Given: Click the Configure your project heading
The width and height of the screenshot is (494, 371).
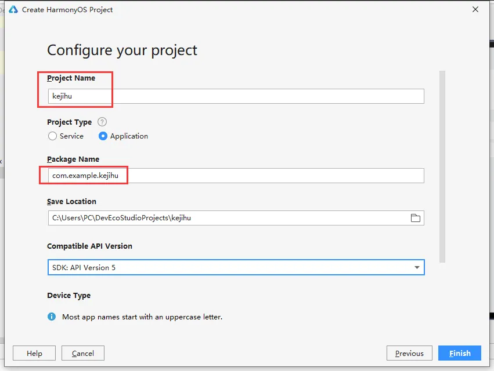Looking at the screenshot, I should point(122,50).
